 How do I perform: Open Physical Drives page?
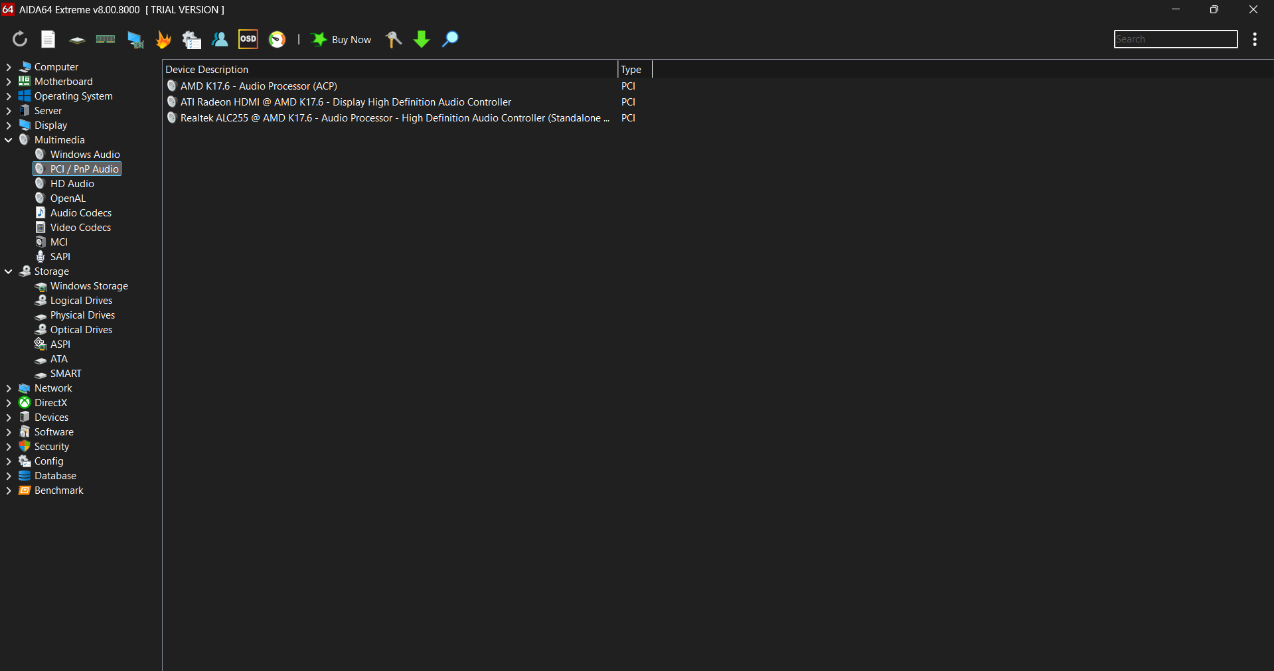pyautogui.click(x=82, y=315)
